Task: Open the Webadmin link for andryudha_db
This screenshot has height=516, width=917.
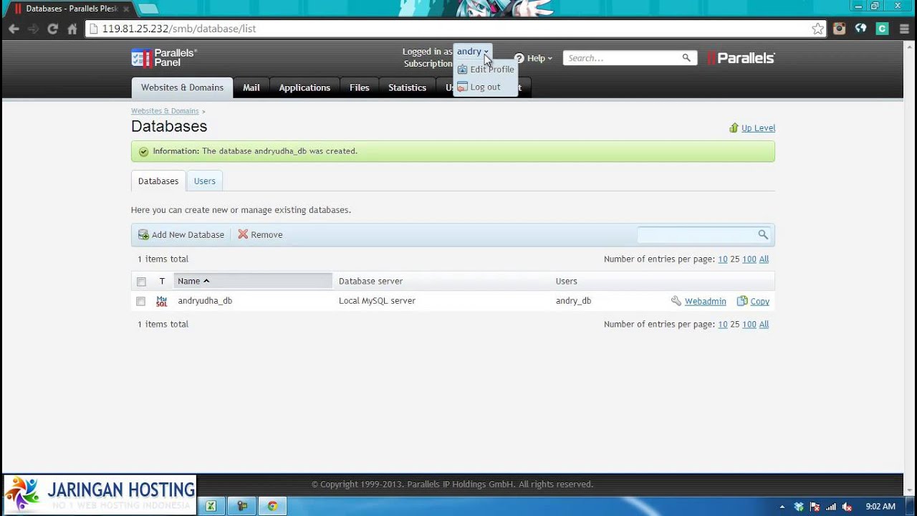Action: coord(705,301)
